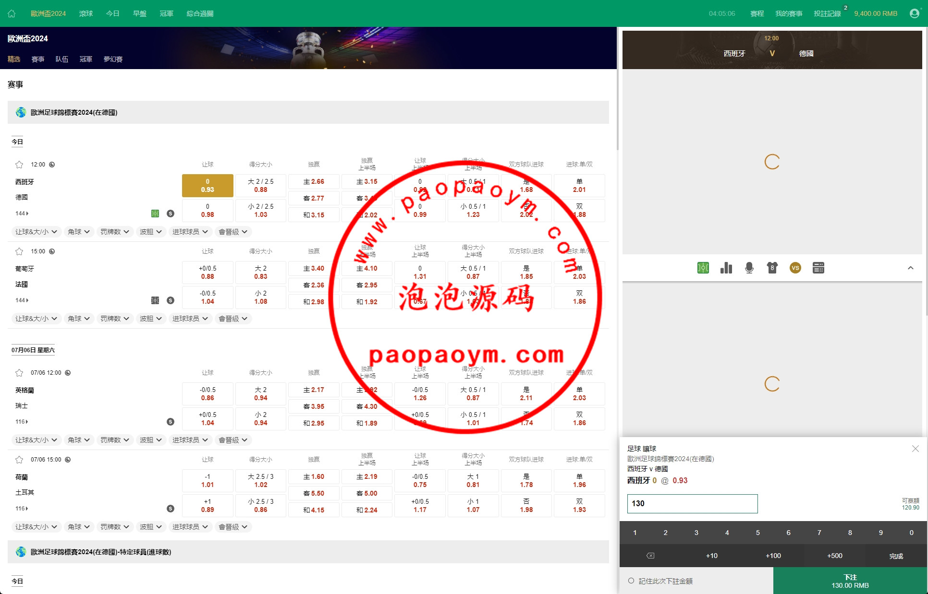Expand 进球球员 dropdown under England match
928x594 pixels.
point(190,440)
